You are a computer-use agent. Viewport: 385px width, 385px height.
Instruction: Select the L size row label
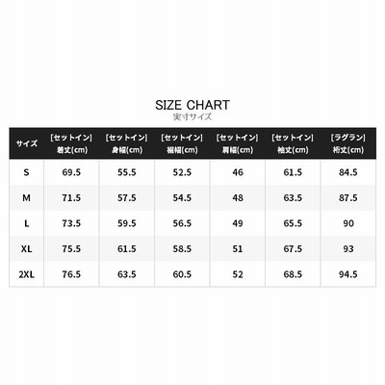click(27, 223)
